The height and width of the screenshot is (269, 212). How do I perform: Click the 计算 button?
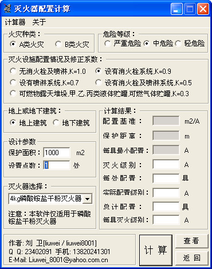156,250
